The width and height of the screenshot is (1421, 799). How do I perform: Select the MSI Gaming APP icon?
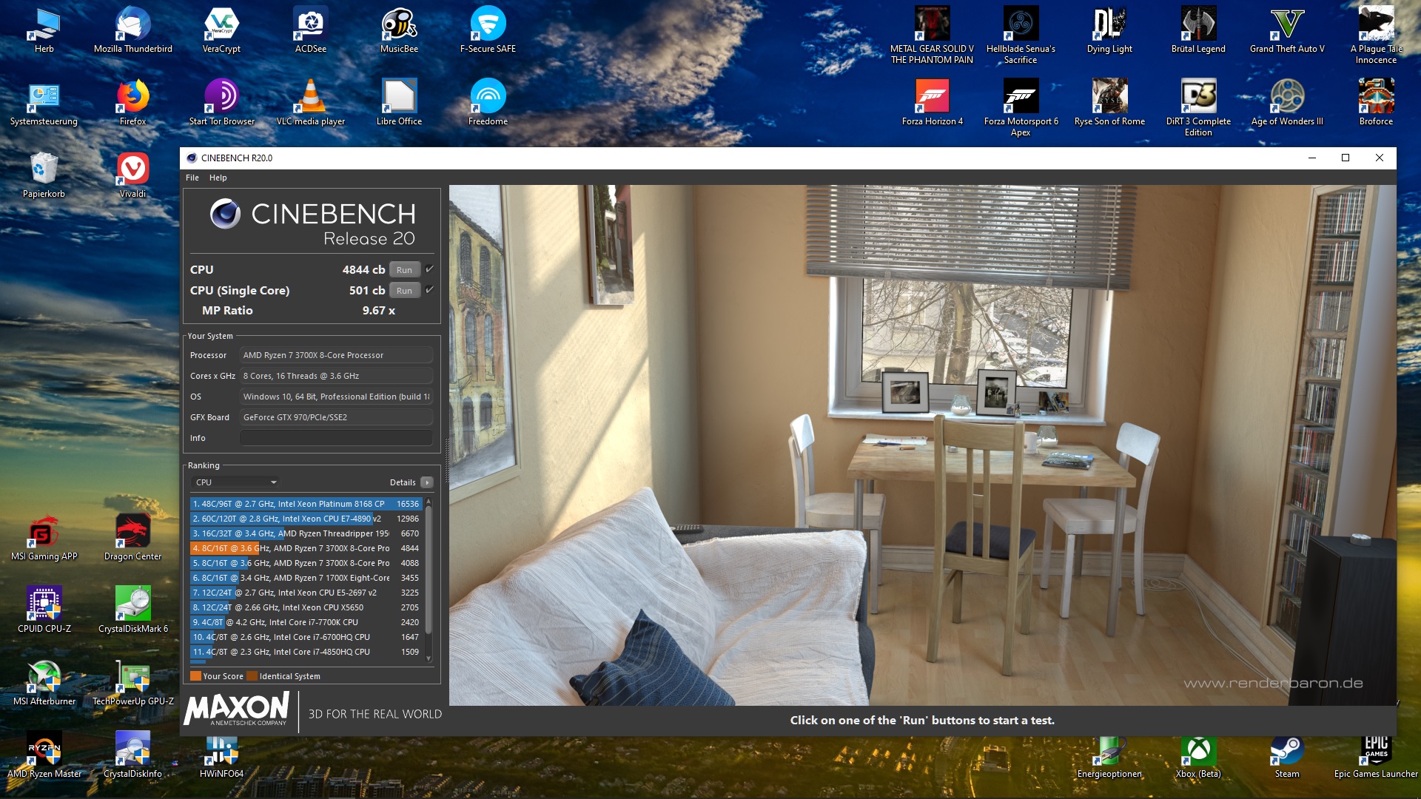pyautogui.click(x=44, y=537)
